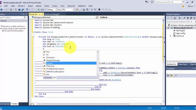The height and width of the screenshot is (110, 196).
Task: Click Properties wrench pages icon
Action: tap(176, 75)
